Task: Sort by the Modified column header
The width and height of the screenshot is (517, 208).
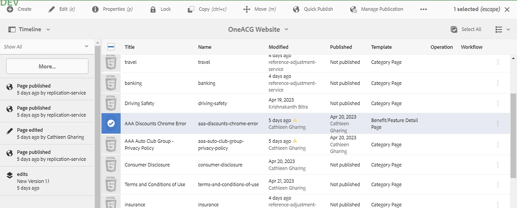Action: click(x=278, y=47)
